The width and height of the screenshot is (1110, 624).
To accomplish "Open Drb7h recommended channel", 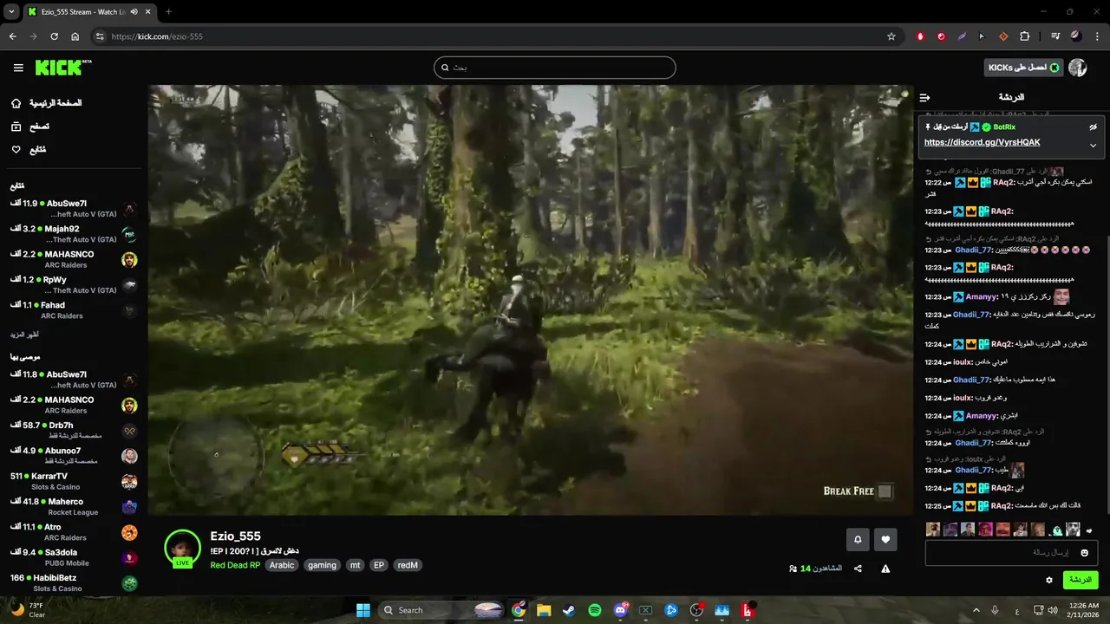I will (x=73, y=430).
